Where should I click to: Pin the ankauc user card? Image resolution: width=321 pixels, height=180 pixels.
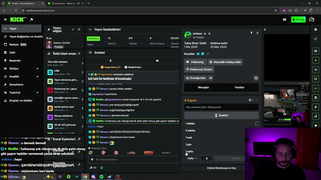coord(251,33)
